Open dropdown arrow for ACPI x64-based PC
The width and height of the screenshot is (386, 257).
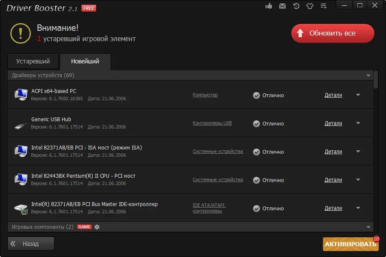[x=358, y=95]
